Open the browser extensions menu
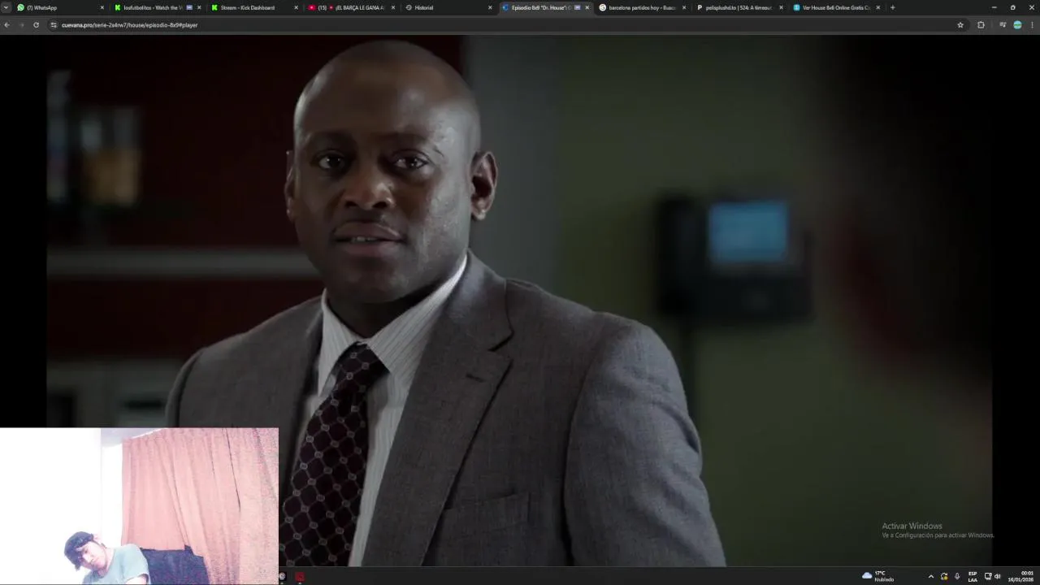 pos(981,25)
